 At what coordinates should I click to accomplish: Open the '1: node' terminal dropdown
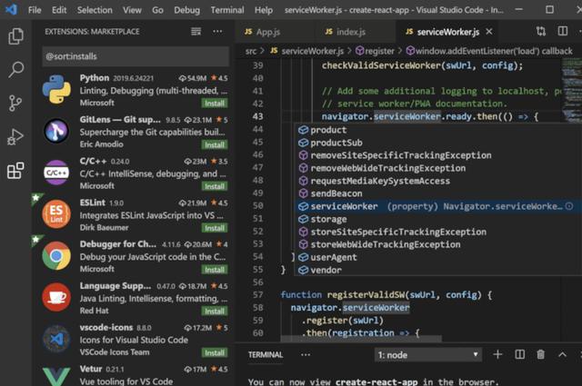point(428,354)
